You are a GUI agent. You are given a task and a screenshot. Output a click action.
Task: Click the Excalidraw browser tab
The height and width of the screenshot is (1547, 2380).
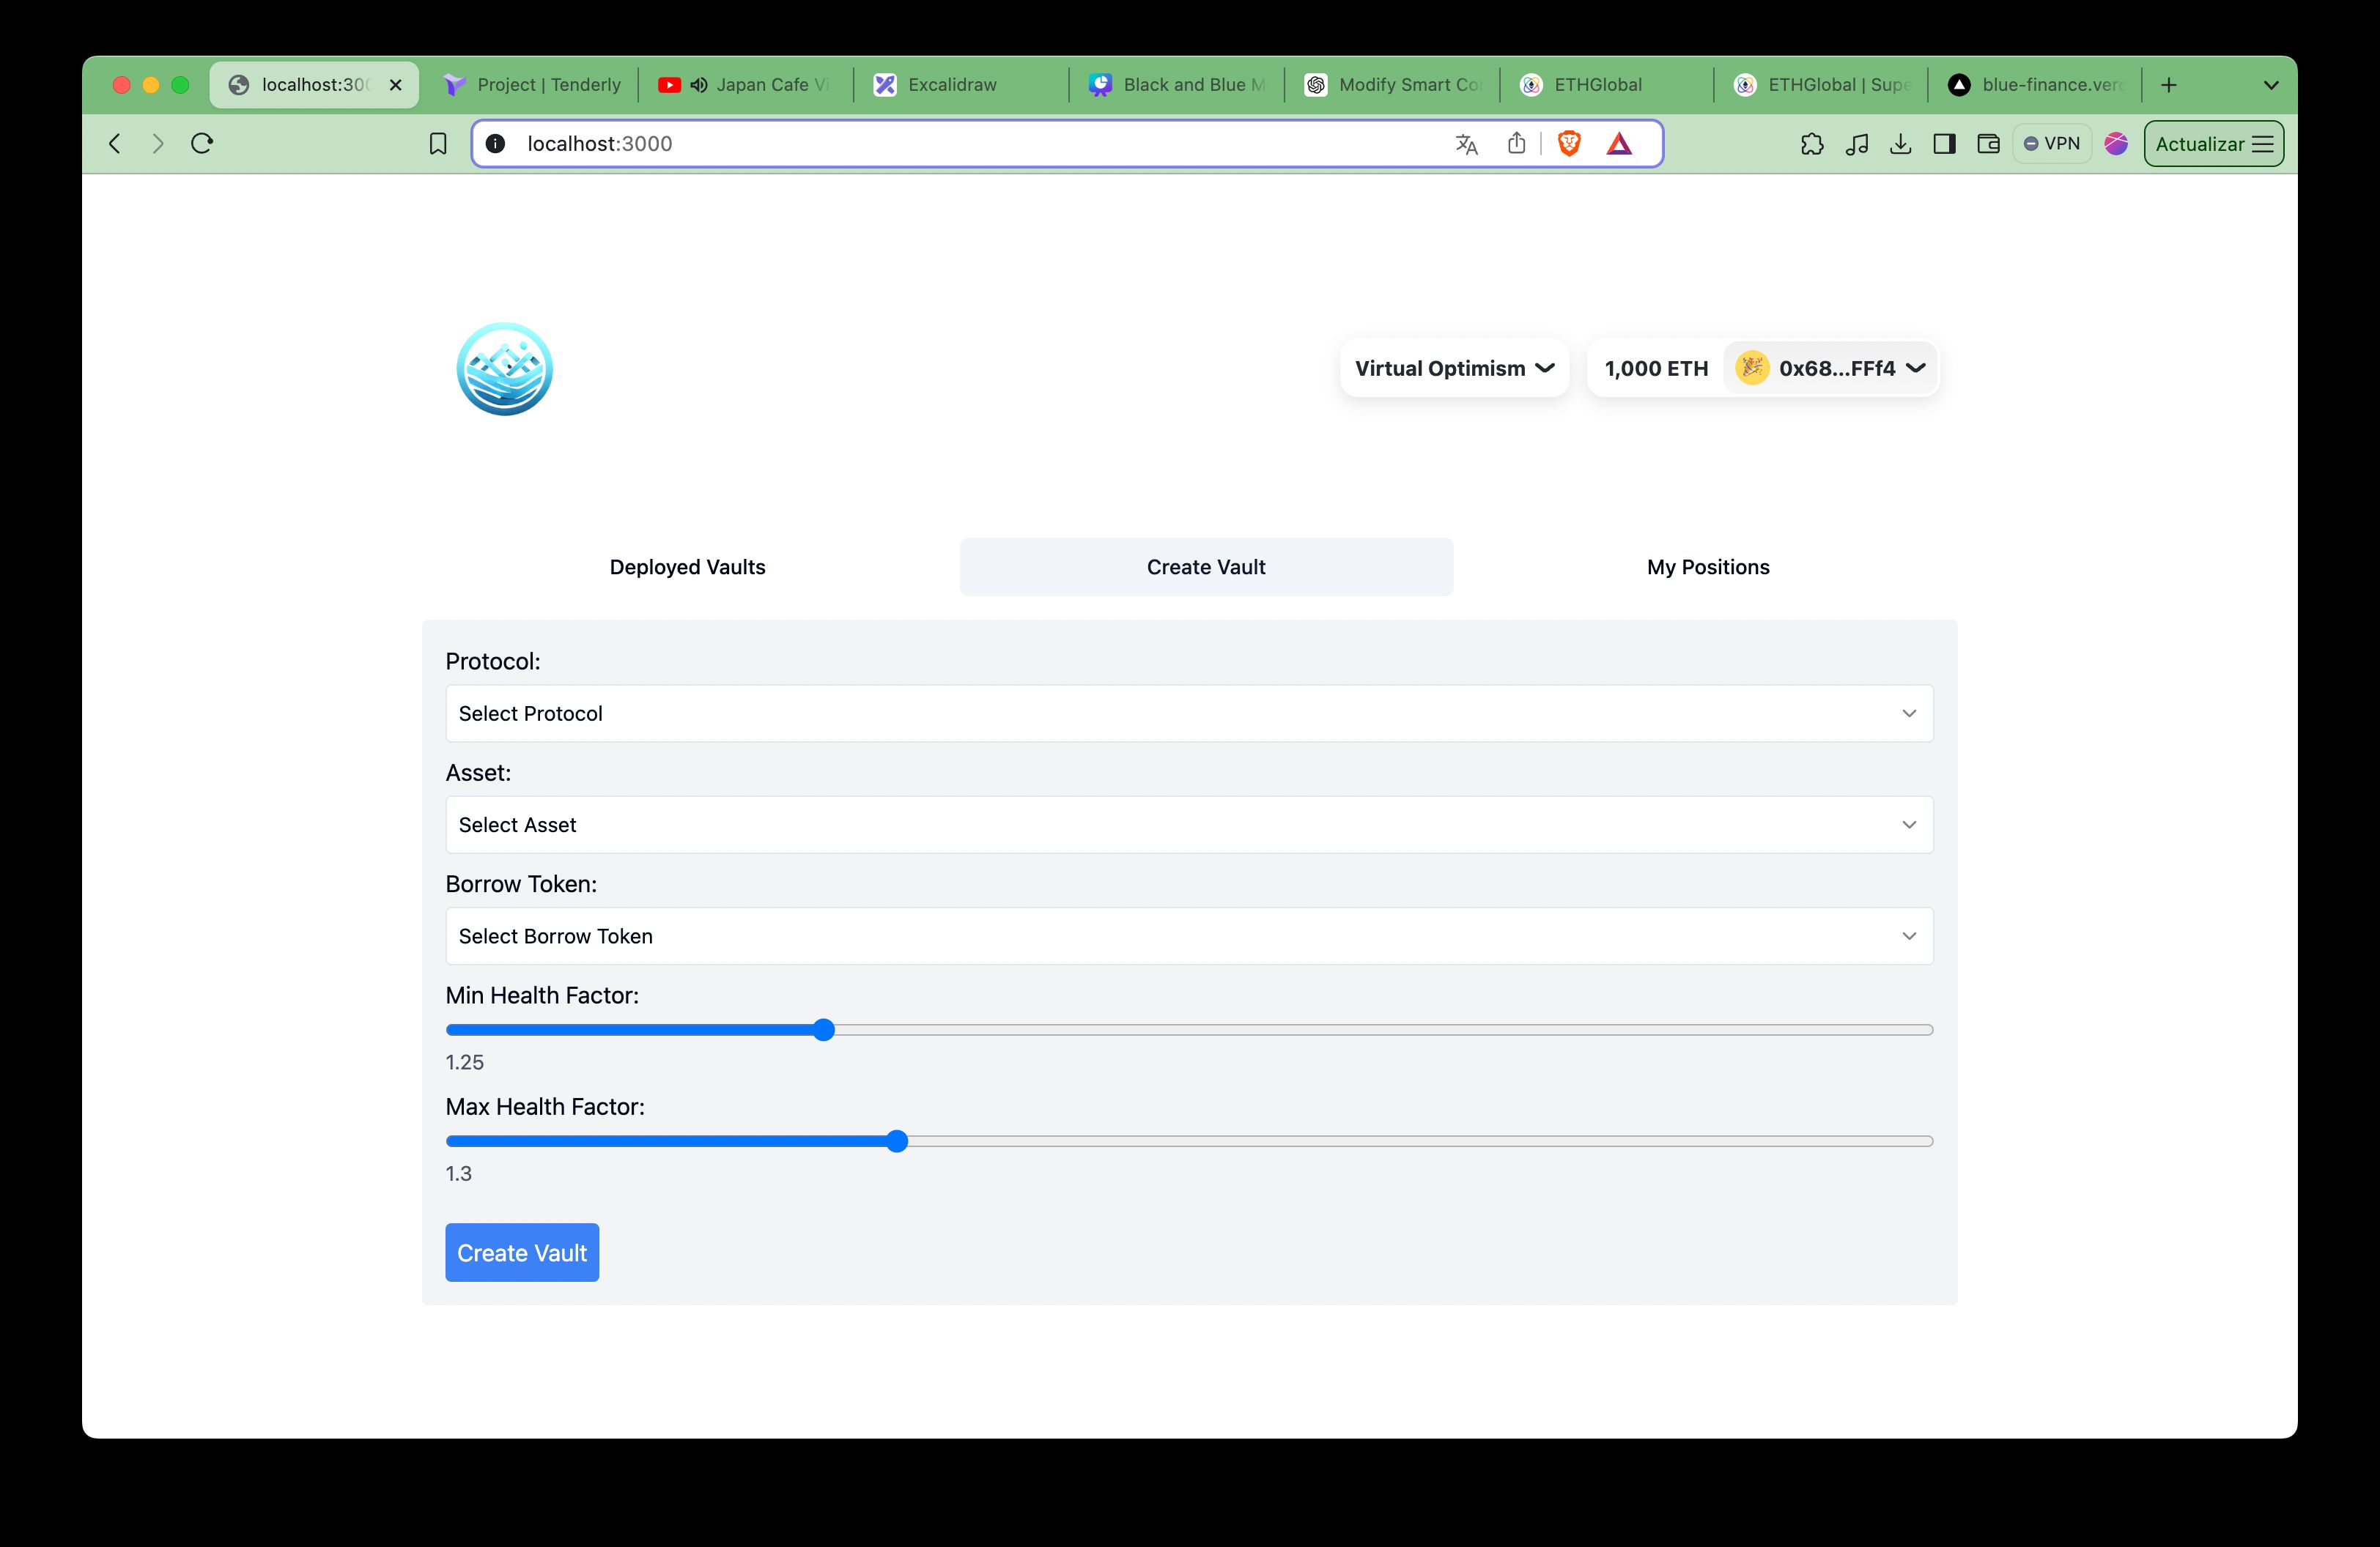961,84
